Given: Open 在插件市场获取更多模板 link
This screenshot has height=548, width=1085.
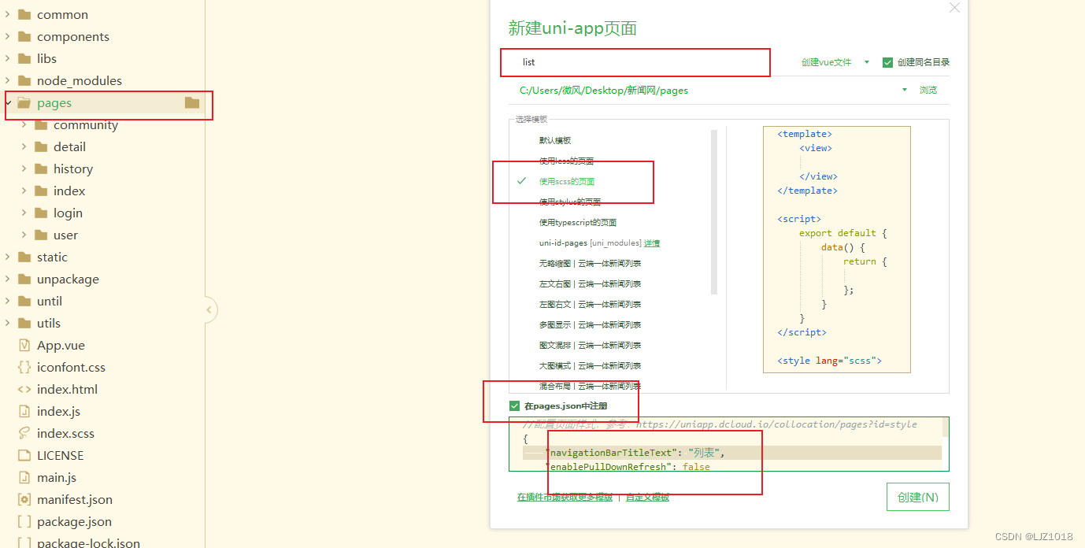Looking at the screenshot, I should [x=565, y=498].
